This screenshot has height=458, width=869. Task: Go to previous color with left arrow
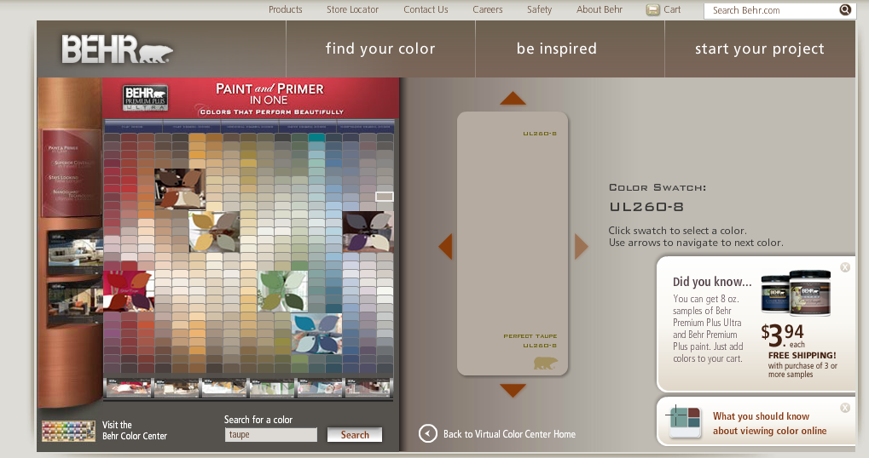[445, 247]
